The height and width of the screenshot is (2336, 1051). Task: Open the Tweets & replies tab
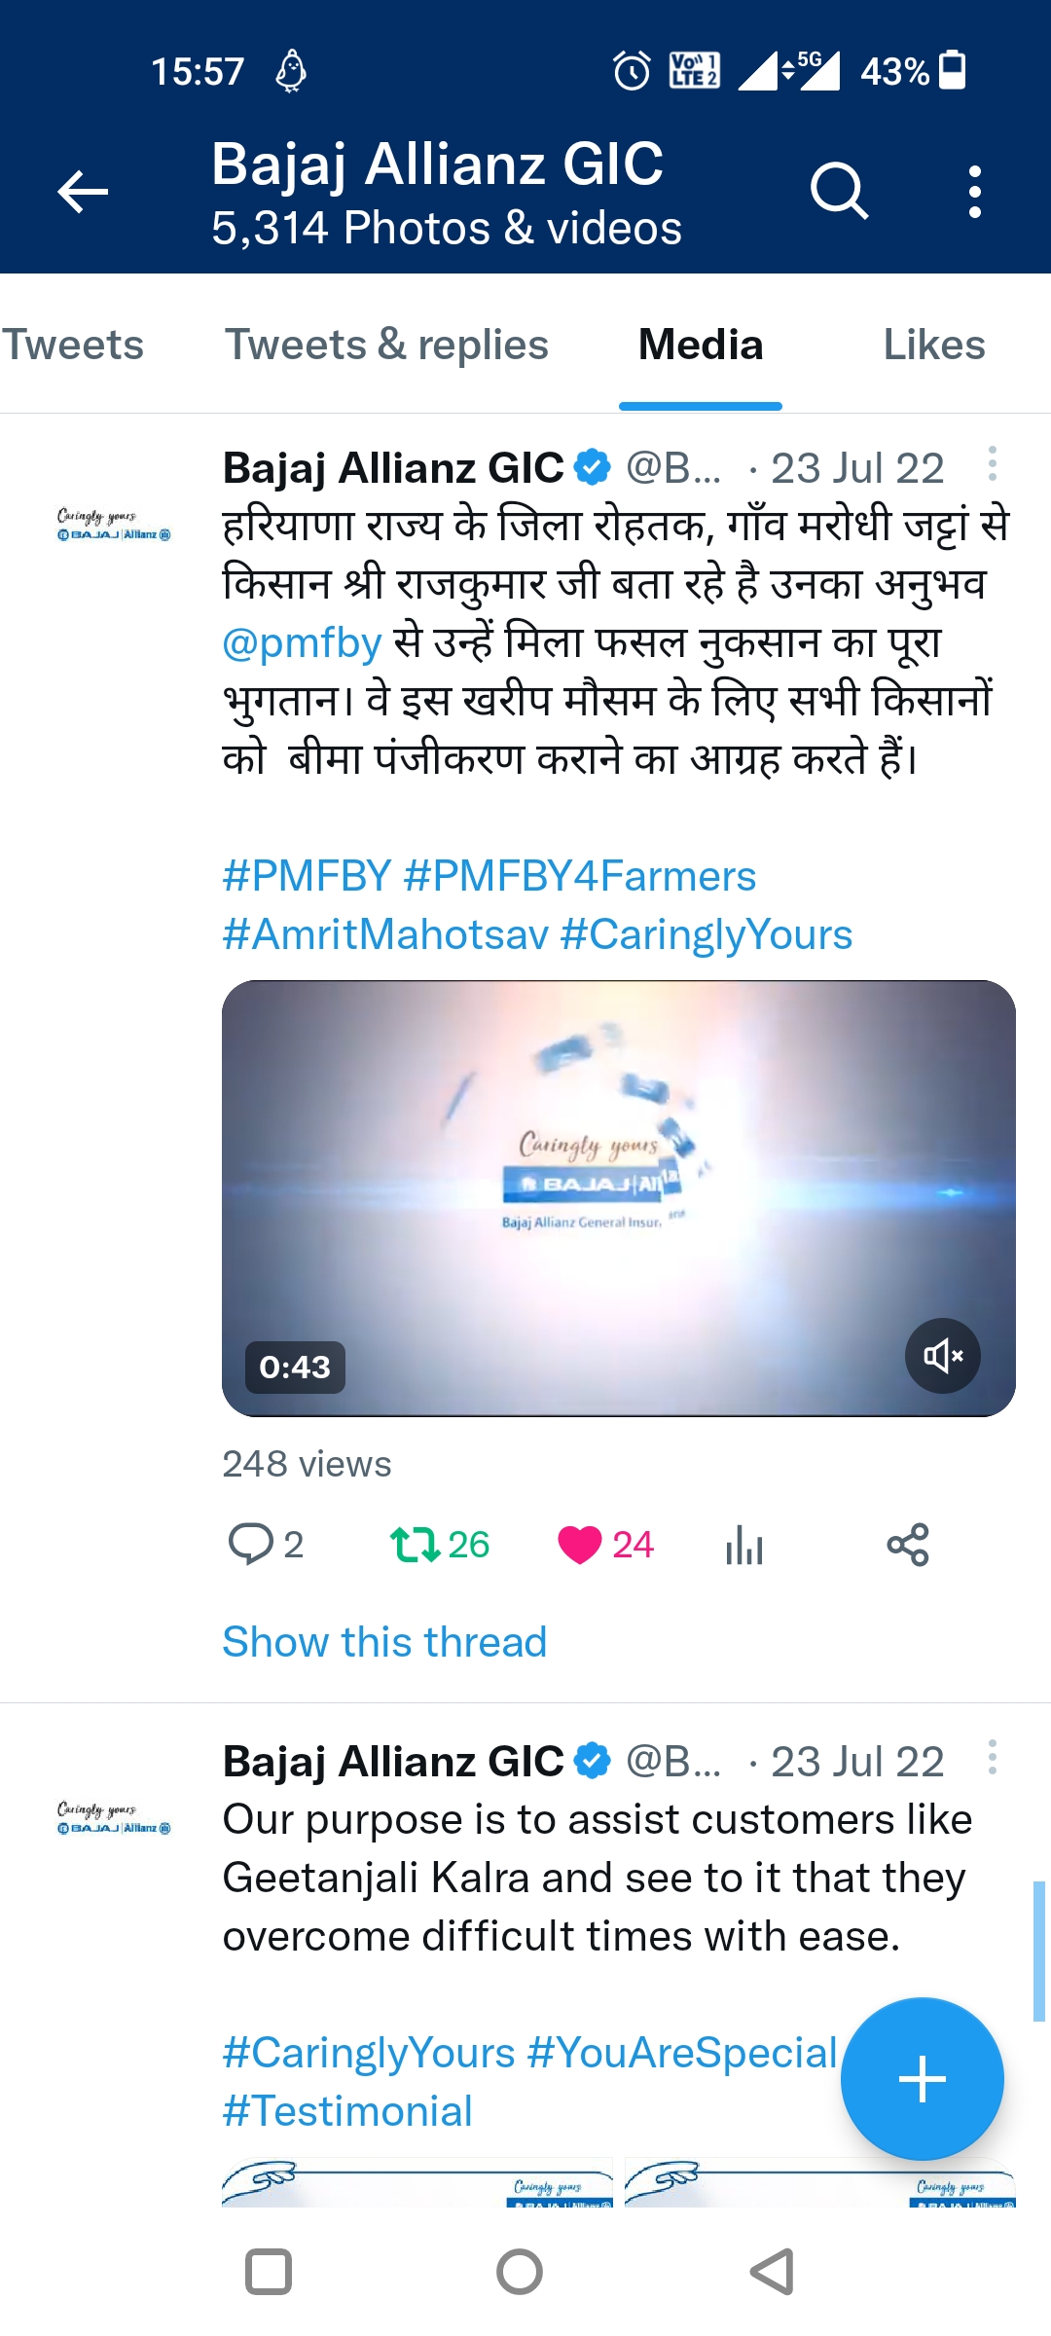pos(387,345)
